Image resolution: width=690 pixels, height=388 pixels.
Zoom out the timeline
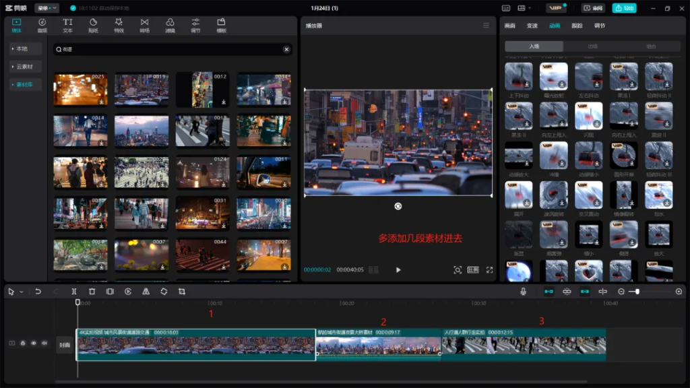coord(621,292)
